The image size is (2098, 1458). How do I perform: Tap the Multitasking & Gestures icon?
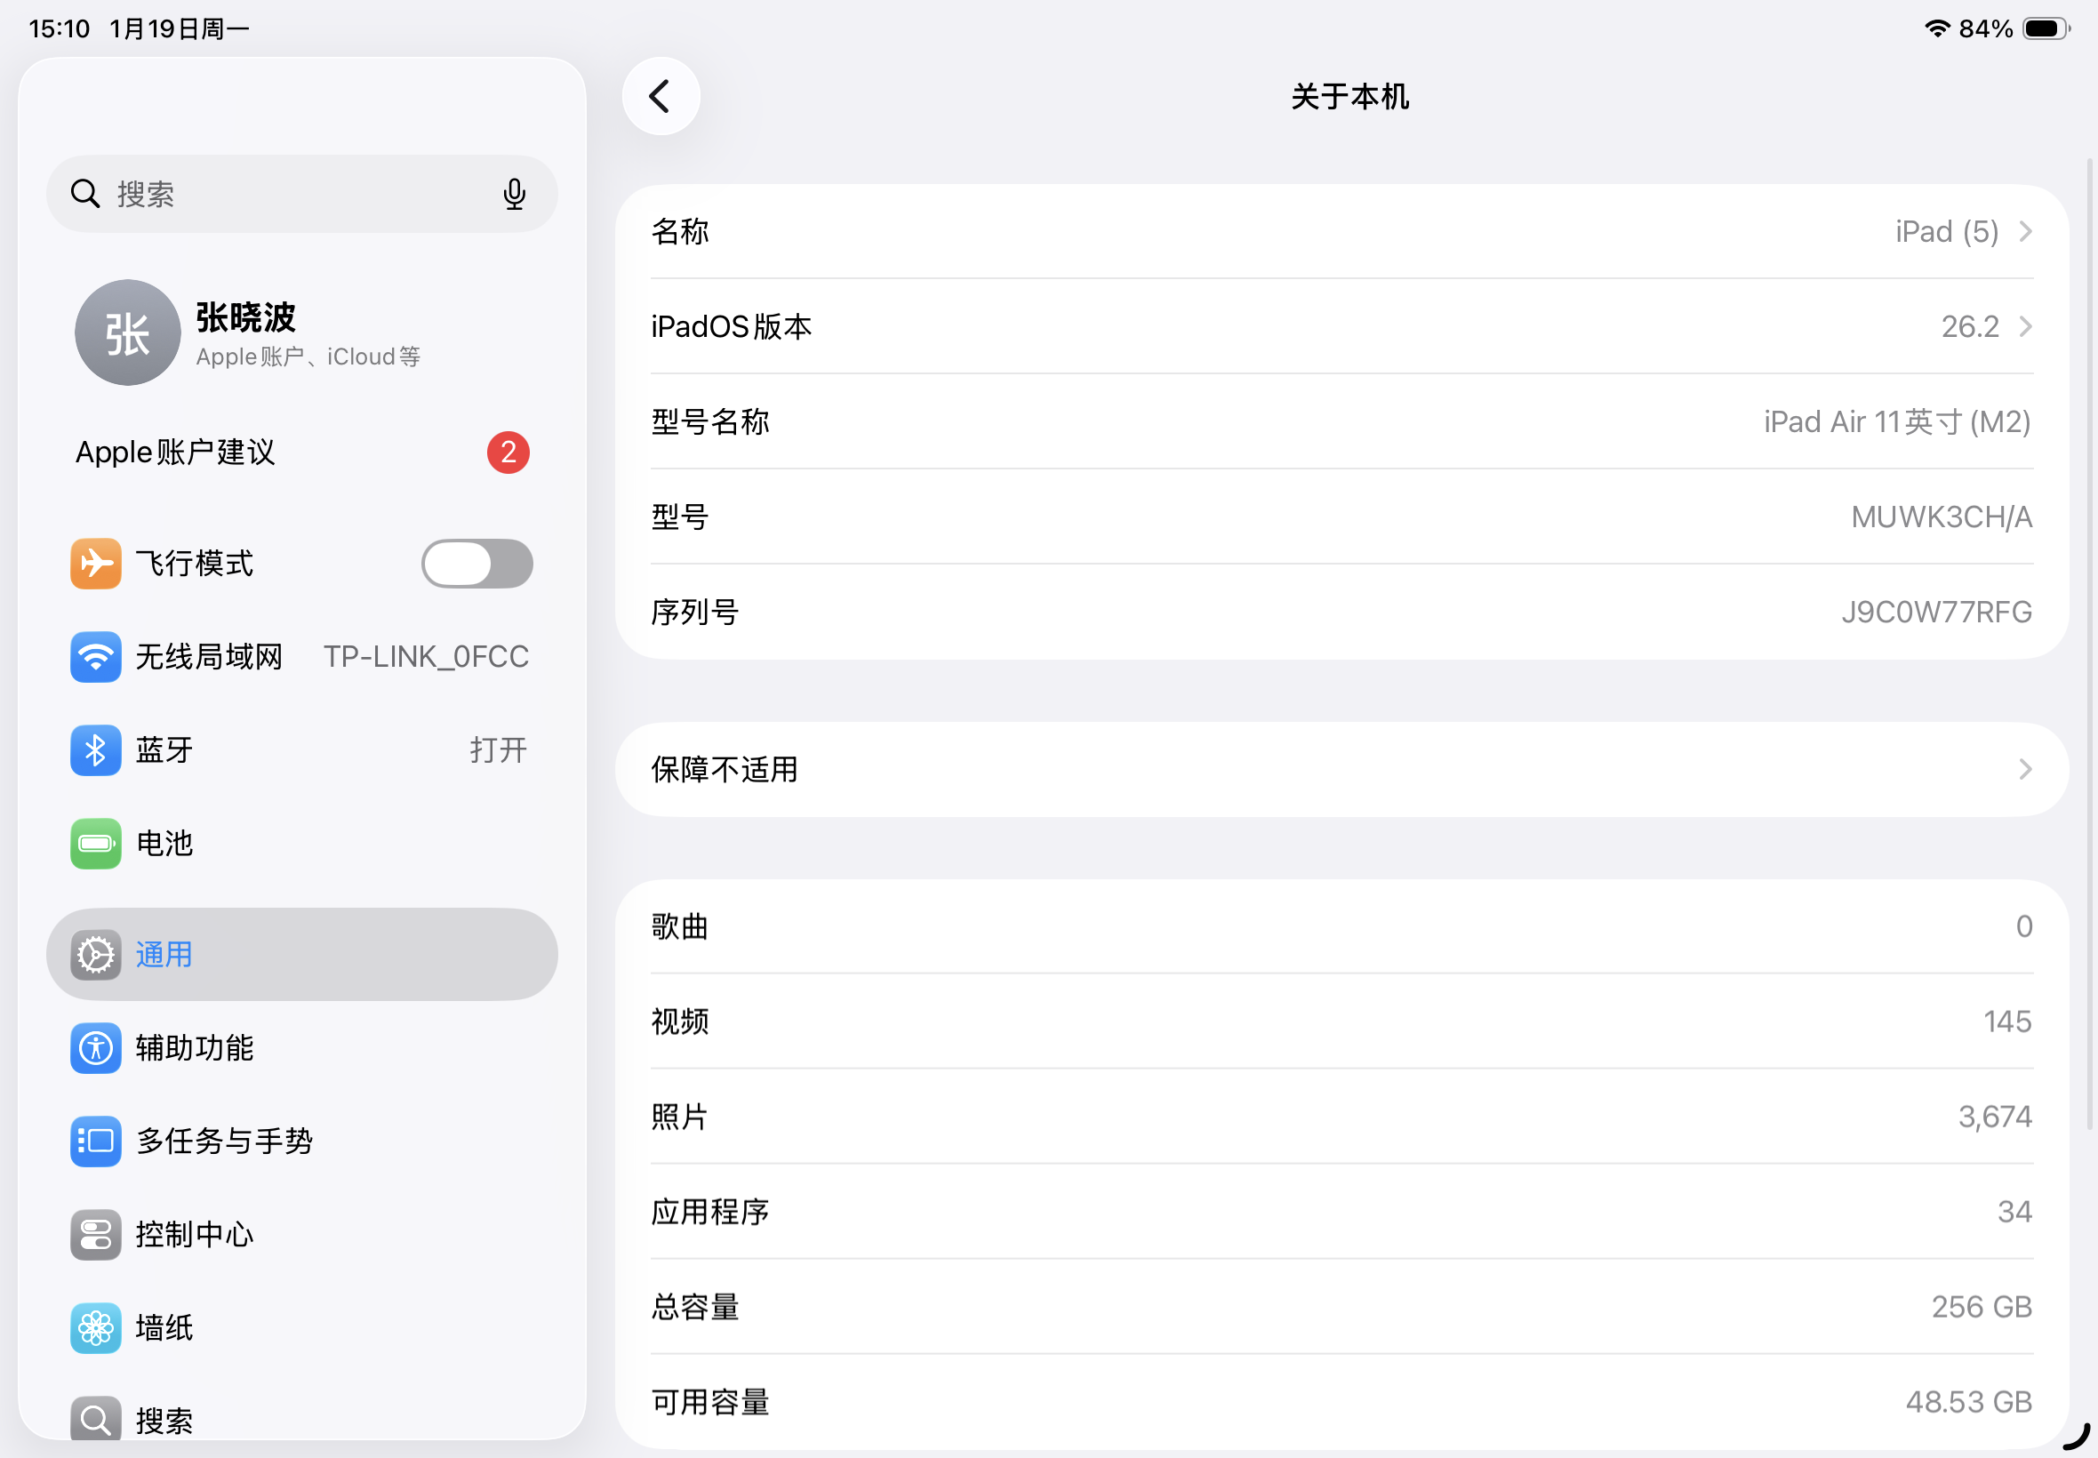(x=96, y=1141)
